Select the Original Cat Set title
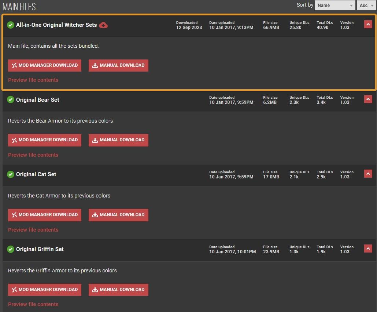Screen dimensions: 377x312 (36, 174)
